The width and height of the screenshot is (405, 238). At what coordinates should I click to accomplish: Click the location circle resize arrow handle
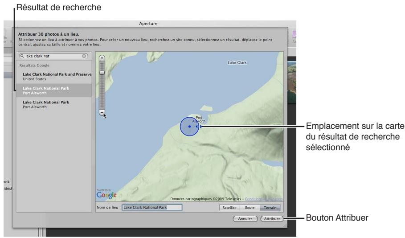[x=199, y=127]
